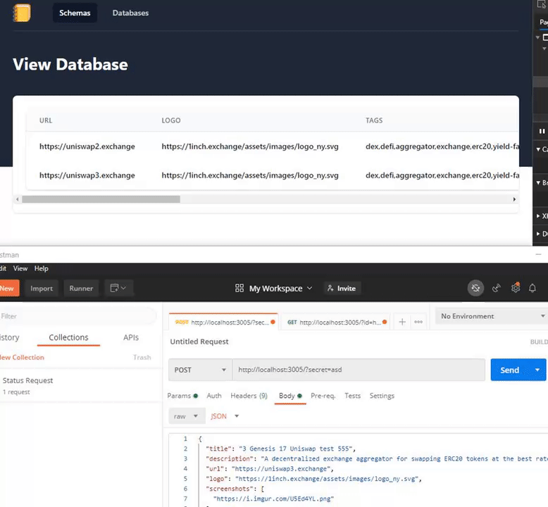Click the workspace grid icon

(239, 288)
